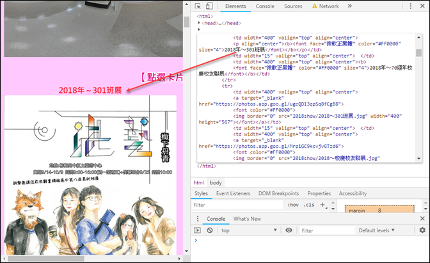The image size is (430, 263).
Task: Toggle the .cls class editor
Action: [309, 205]
